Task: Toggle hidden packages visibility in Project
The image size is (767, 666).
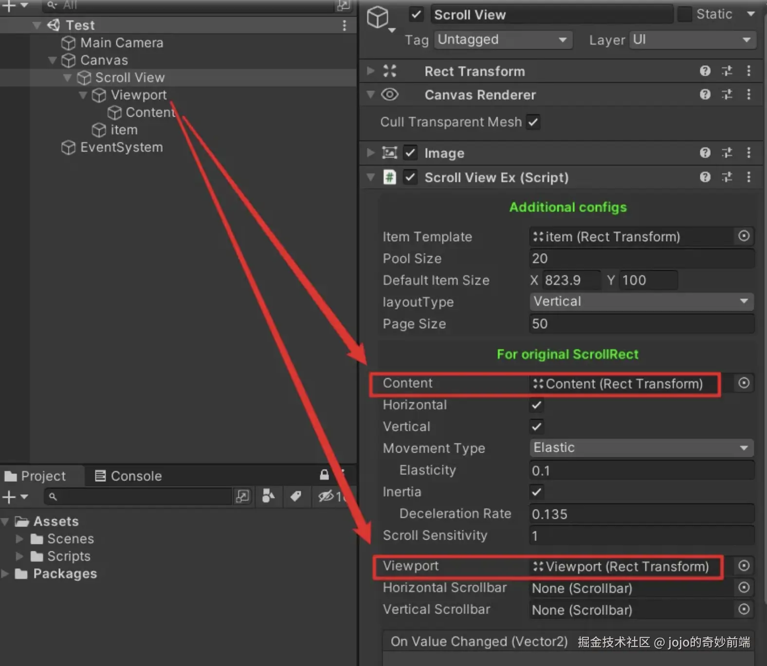Action: click(331, 496)
